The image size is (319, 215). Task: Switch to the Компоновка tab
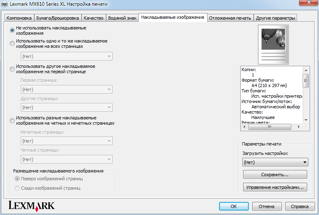point(19,18)
